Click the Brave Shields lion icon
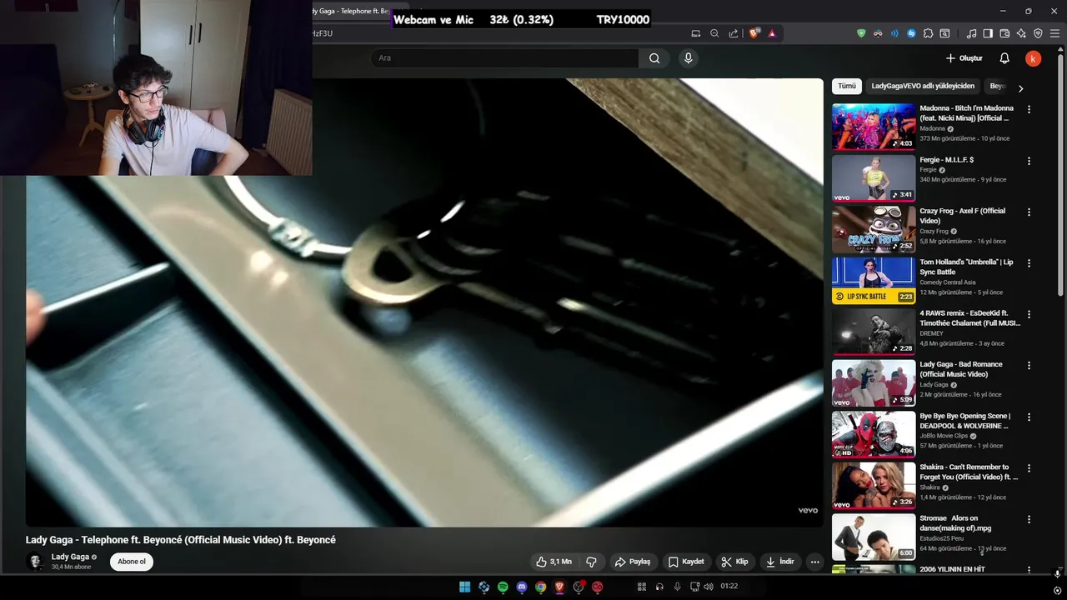1067x600 pixels. pyautogui.click(x=754, y=33)
